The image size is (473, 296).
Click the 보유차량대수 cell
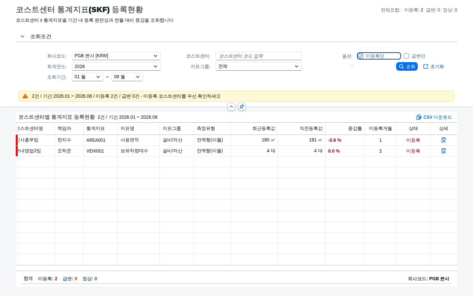(x=139, y=151)
